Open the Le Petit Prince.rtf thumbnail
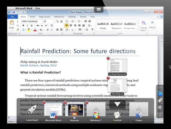The image size is (171, 129). [117, 65]
